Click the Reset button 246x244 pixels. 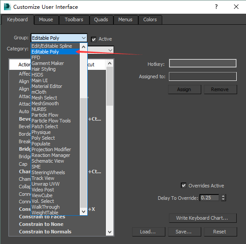220,232
